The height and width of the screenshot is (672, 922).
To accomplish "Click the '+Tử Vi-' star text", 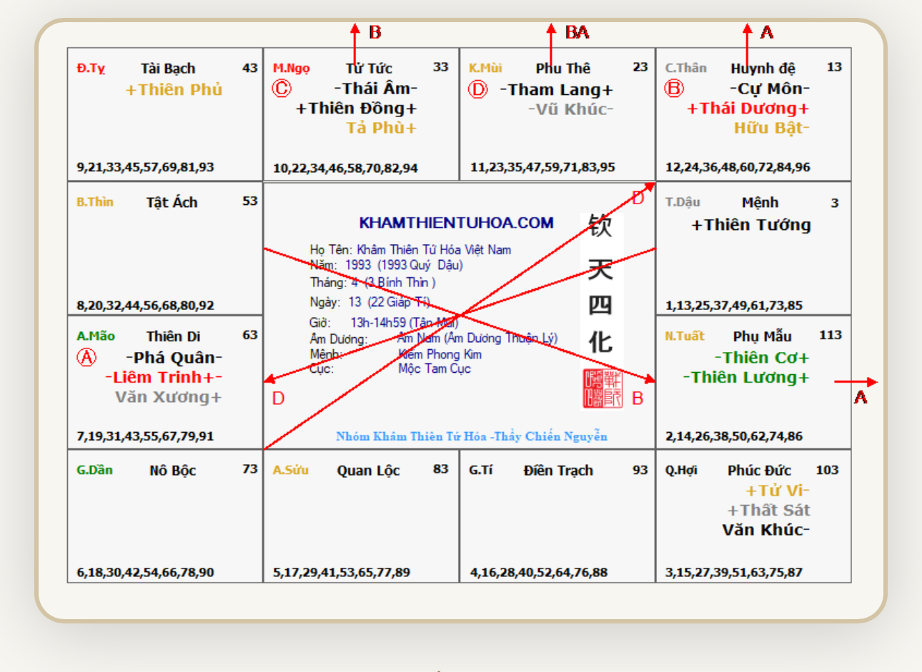I will [x=777, y=491].
